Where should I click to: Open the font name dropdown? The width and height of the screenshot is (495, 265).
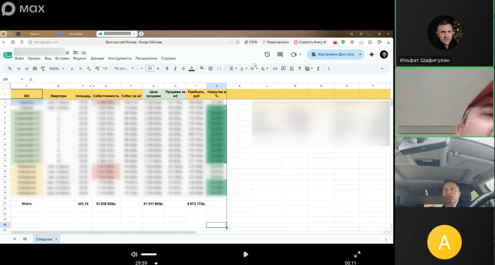pos(124,68)
